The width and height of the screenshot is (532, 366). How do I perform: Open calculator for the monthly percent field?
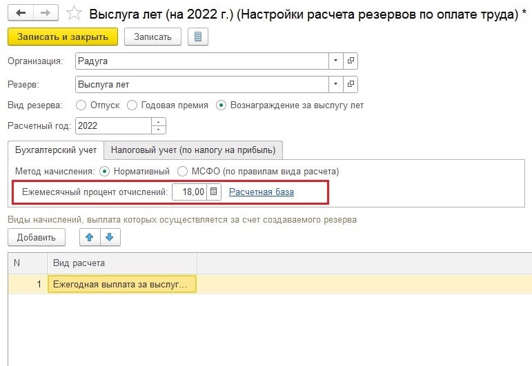point(214,192)
